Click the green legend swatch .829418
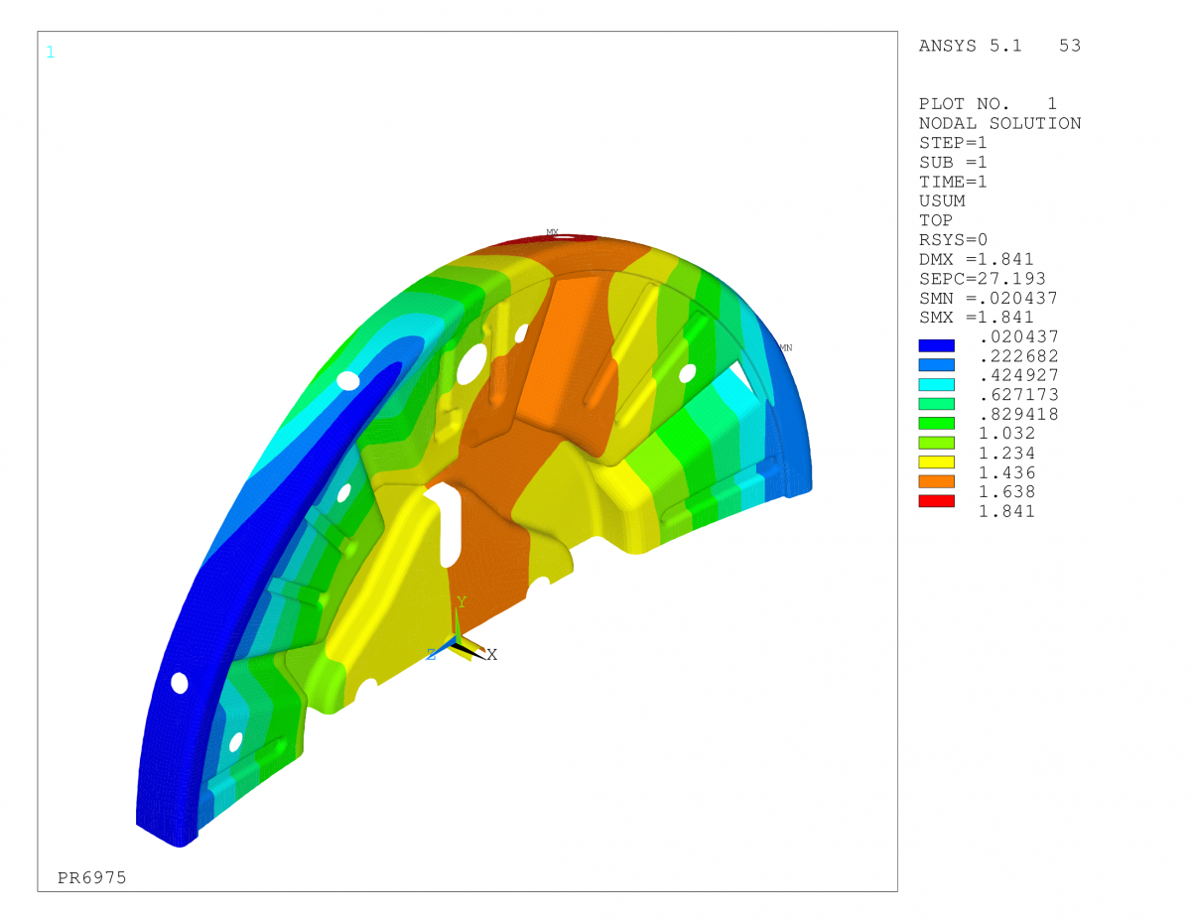Image resolution: width=1191 pixels, height=920 pixels. (x=936, y=423)
